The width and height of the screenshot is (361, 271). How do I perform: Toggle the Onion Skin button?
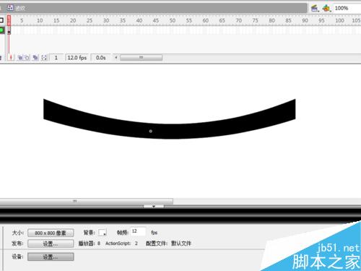pos(20,58)
